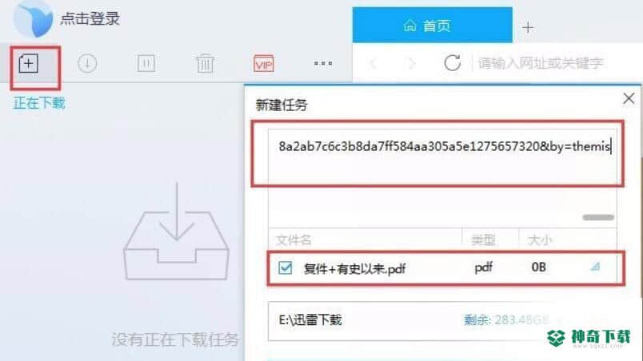Click the pause download icon
Screen dimensions: 643x361
point(146,63)
